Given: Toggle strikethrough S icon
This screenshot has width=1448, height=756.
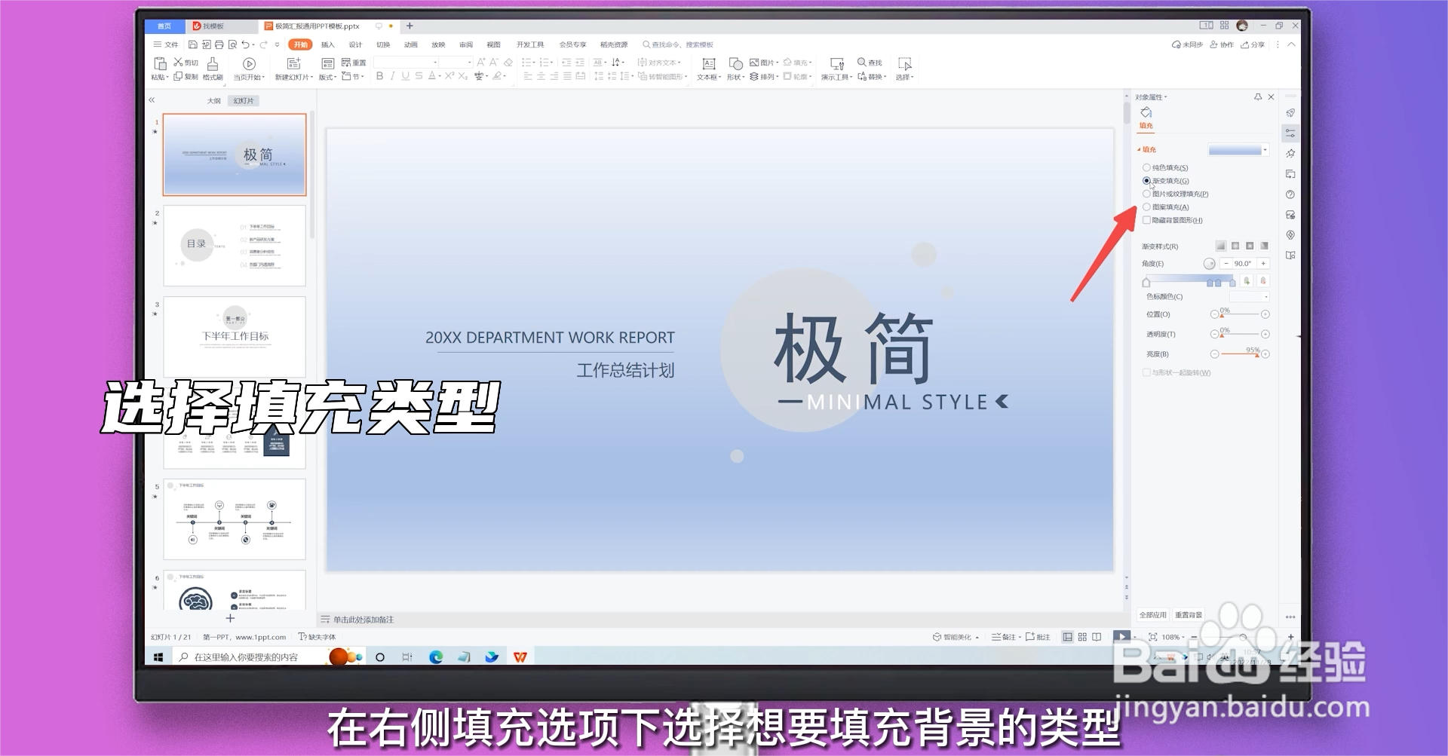Looking at the screenshot, I should pos(419,76).
